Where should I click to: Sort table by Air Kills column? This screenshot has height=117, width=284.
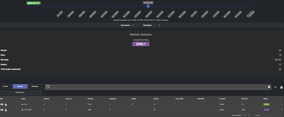click(x=156, y=99)
